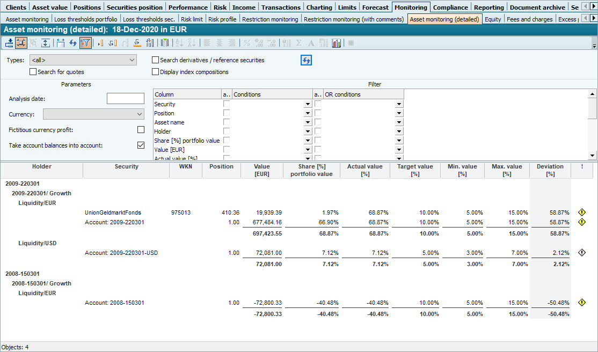Click the blue refresh button beside search options

(306, 60)
